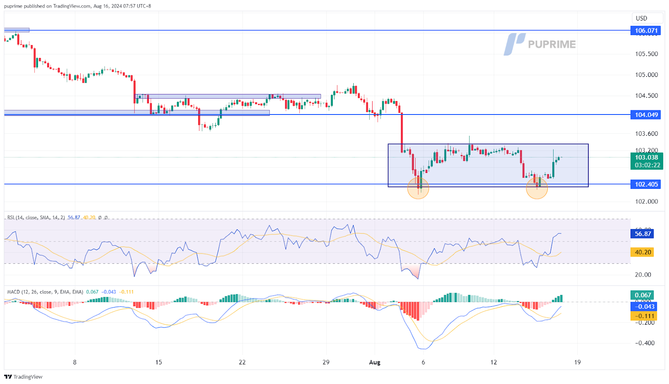Click the TradingView logo at bottom left
The width and height of the screenshot is (669, 384).
pyautogui.click(x=23, y=377)
